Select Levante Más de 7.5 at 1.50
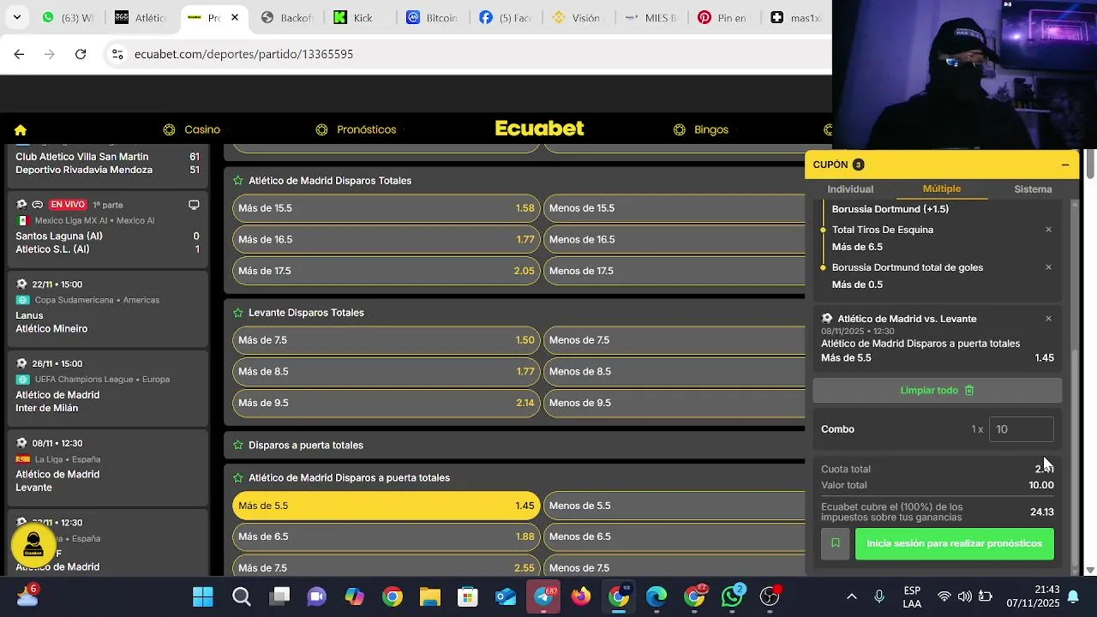The height and width of the screenshot is (617, 1097). pos(386,340)
